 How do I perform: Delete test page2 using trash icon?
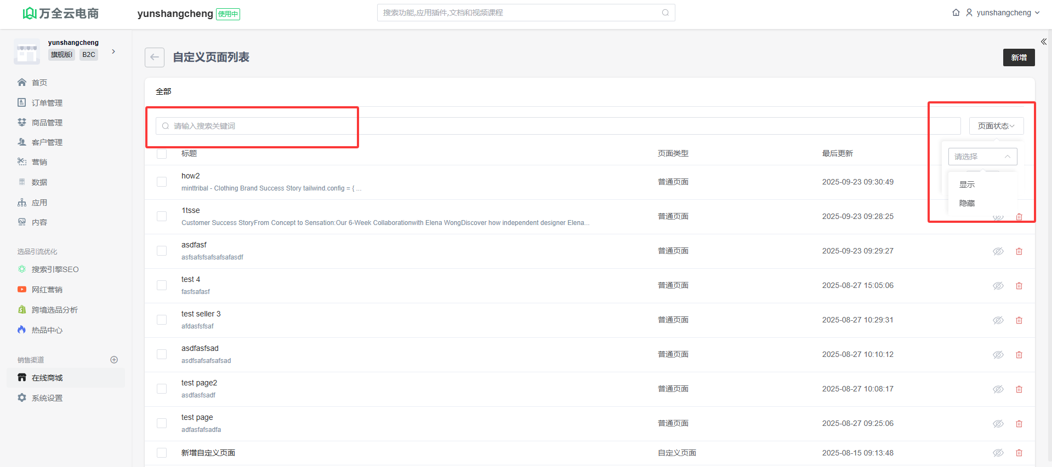click(x=1019, y=389)
